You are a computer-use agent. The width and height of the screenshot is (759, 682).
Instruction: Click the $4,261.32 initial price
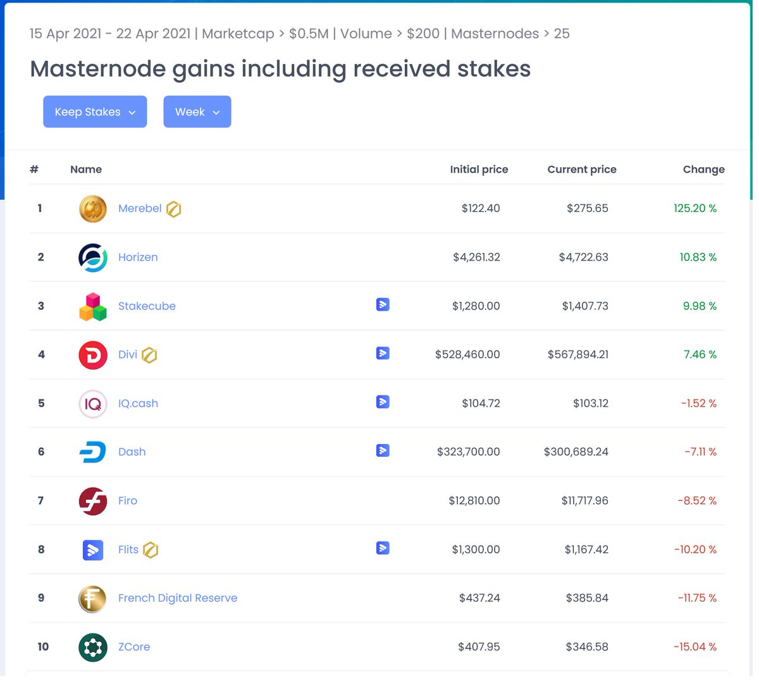click(476, 257)
